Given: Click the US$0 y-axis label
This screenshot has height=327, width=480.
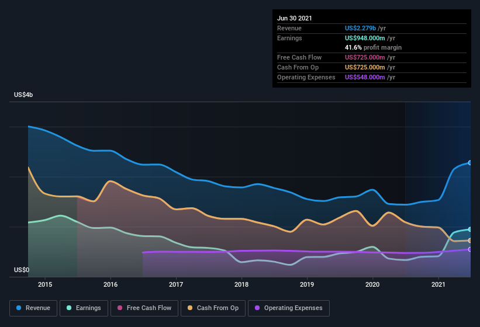Looking at the screenshot, I should tap(22, 270).
